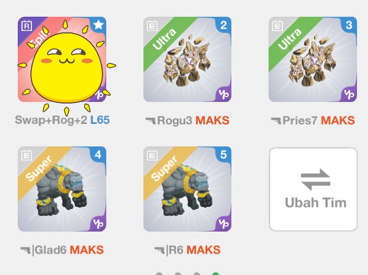The height and width of the screenshot is (275, 368).
Task: Tap the Swap+Rog+2 L65 name label
Action: tap(62, 120)
